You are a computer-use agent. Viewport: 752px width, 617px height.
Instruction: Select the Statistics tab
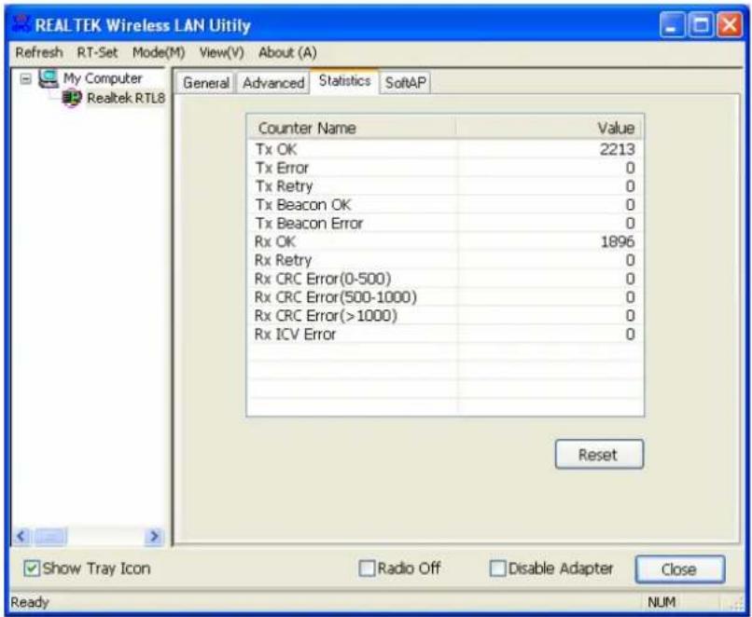point(344,81)
